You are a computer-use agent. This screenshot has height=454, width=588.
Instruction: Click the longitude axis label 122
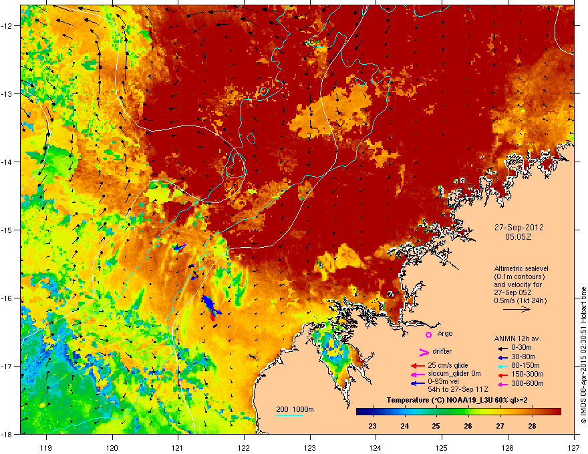[244, 447]
